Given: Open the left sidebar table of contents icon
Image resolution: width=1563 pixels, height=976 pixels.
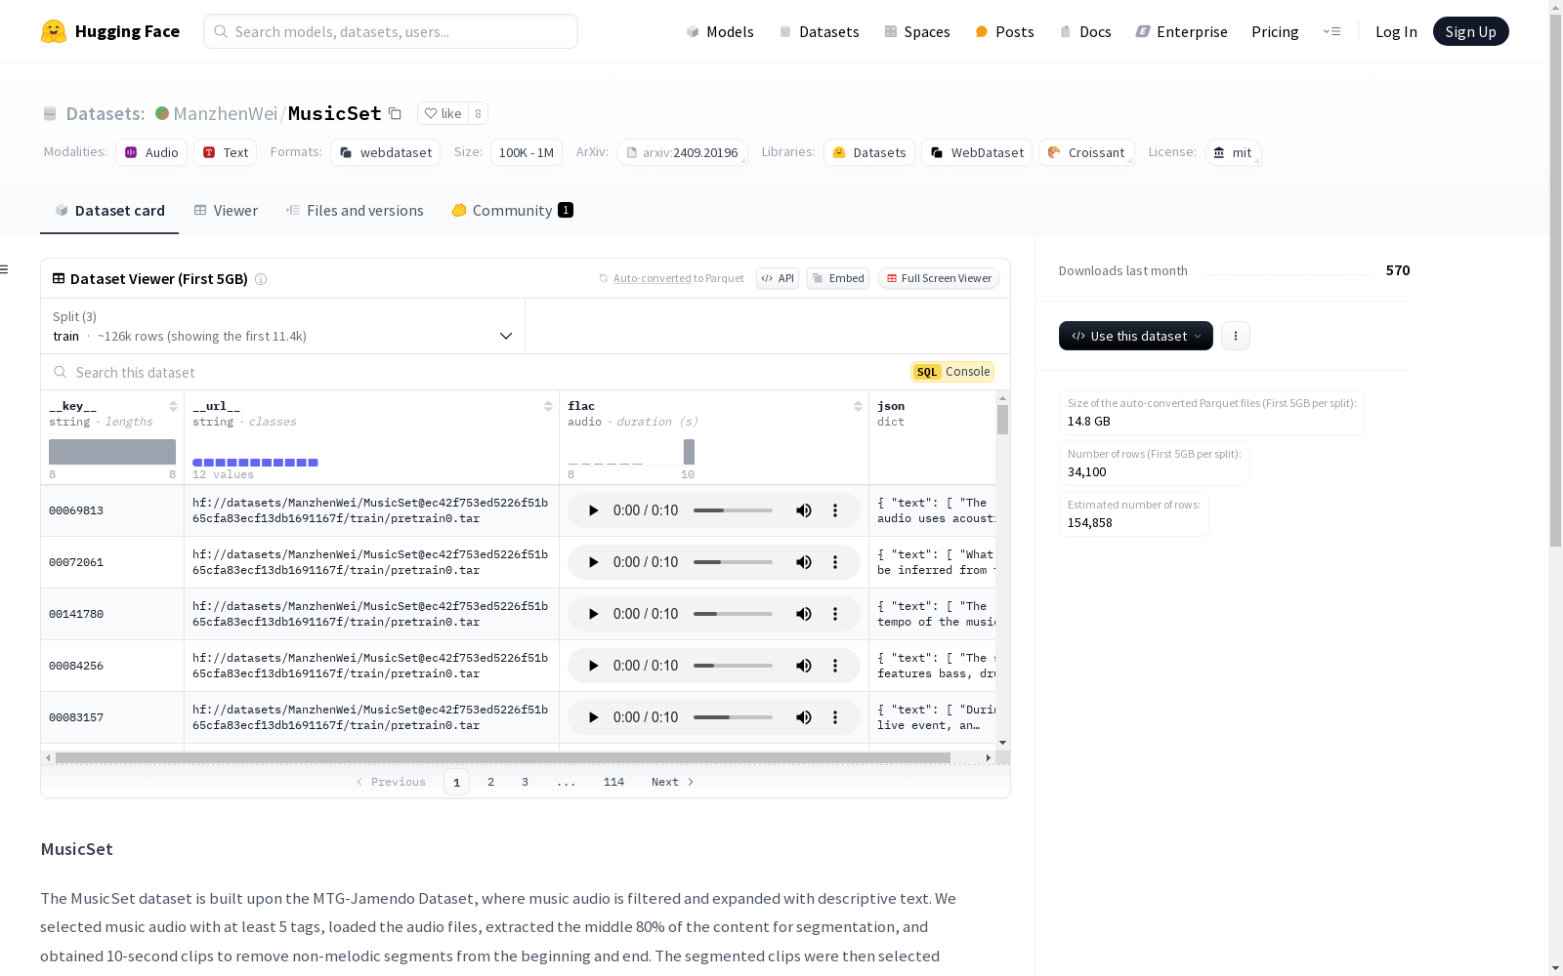Looking at the screenshot, I should [5, 269].
